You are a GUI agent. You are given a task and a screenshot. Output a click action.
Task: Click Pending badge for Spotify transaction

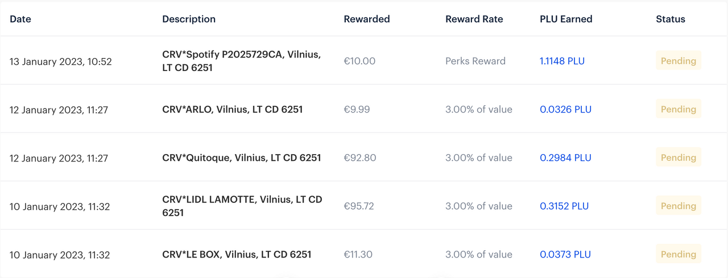point(679,61)
